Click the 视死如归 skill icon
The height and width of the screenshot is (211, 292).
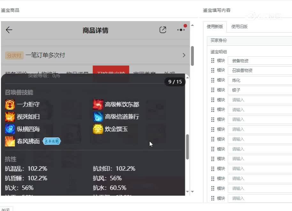(10, 117)
